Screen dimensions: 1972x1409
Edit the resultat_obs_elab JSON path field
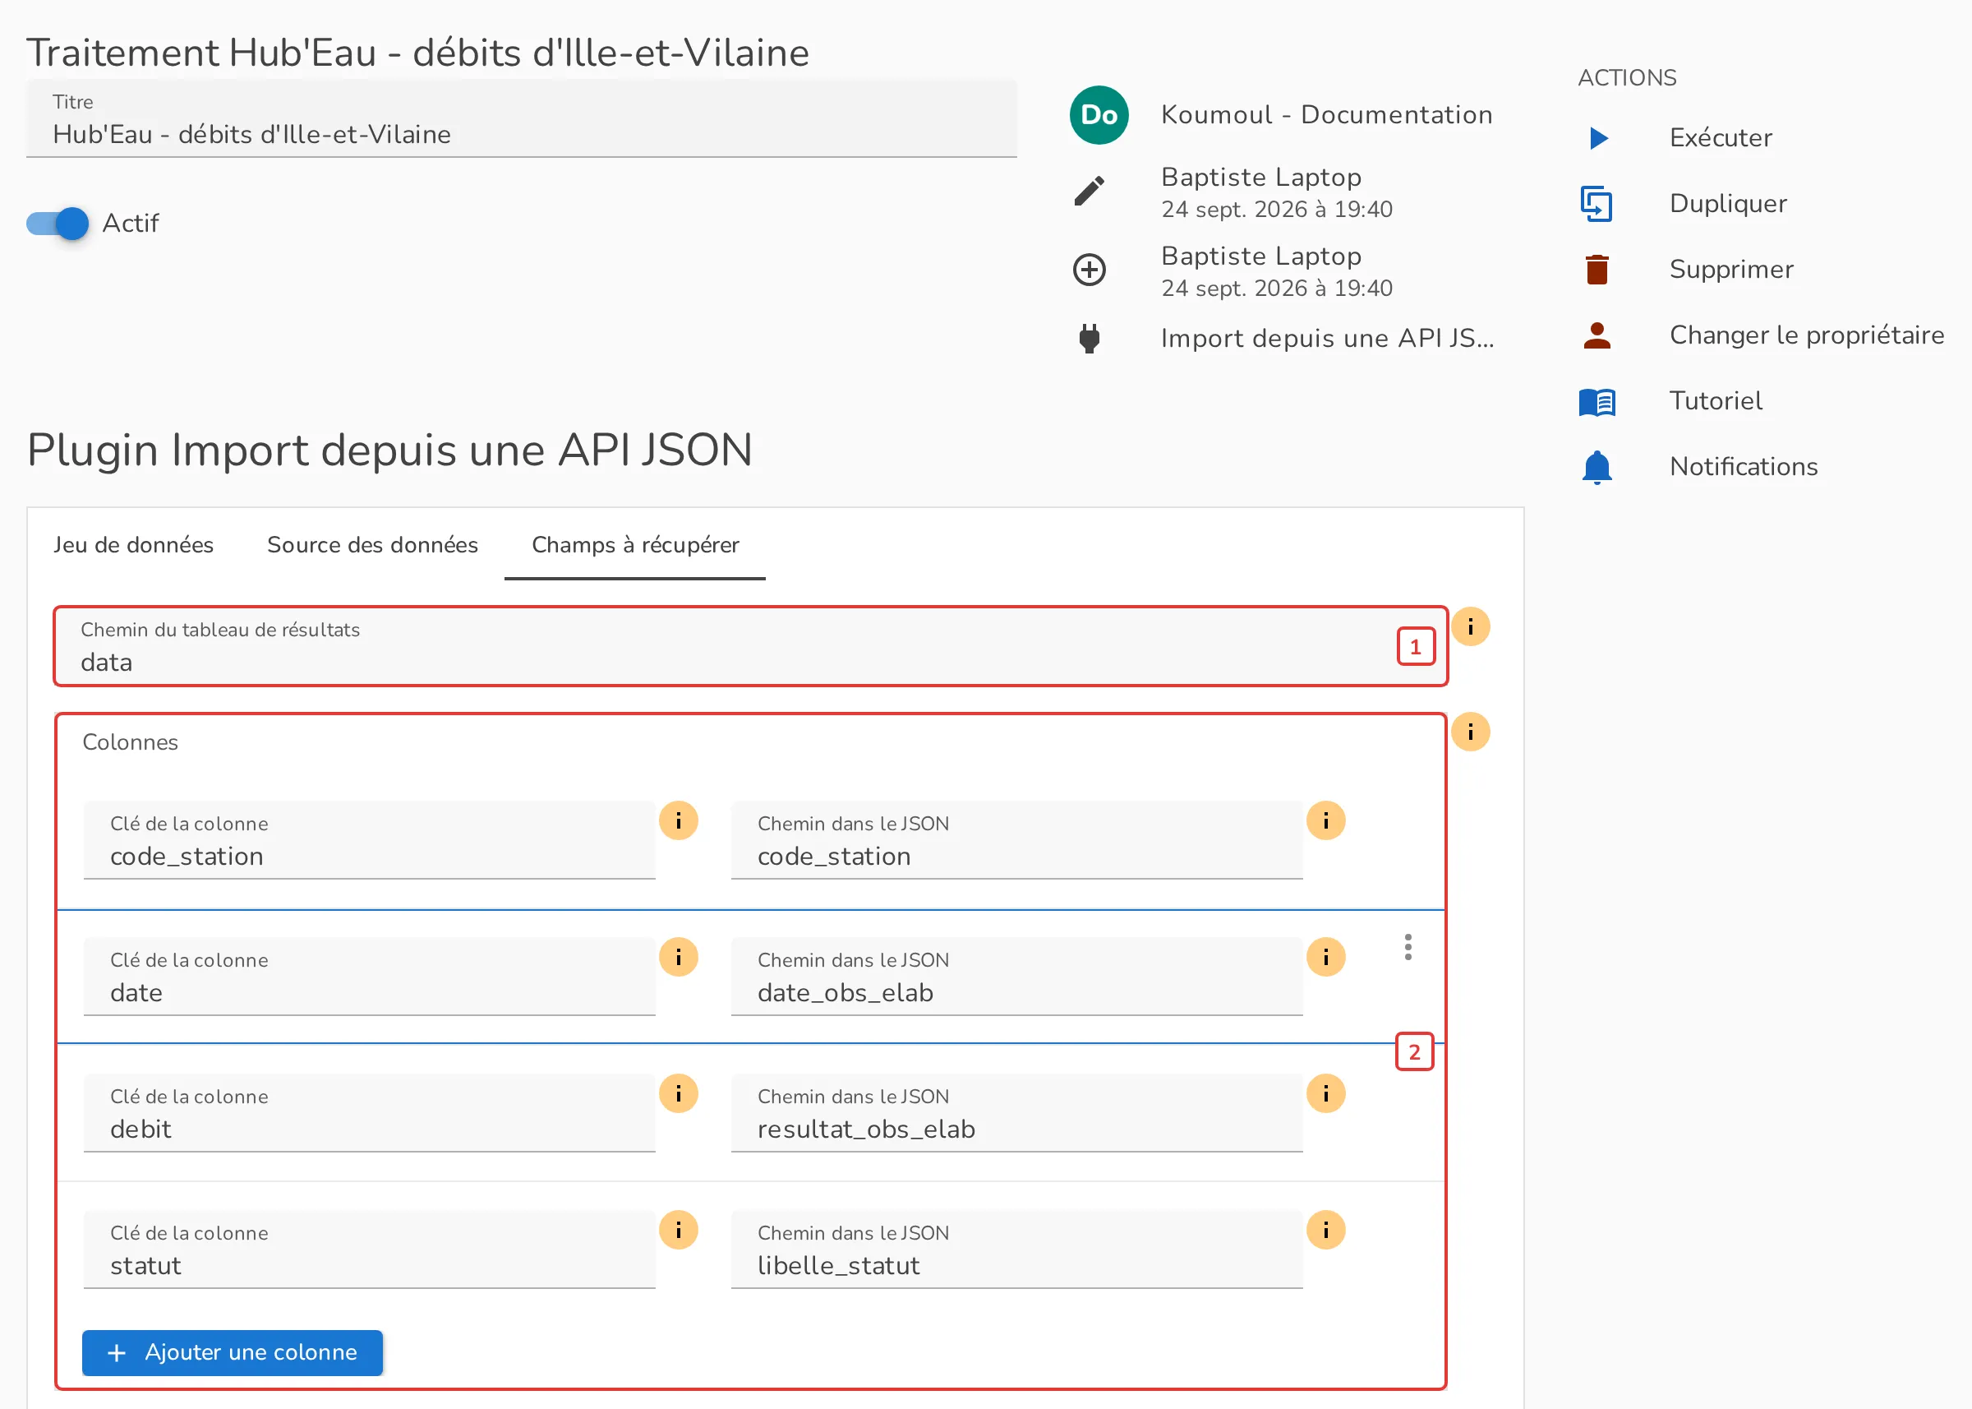[x=1016, y=1113]
